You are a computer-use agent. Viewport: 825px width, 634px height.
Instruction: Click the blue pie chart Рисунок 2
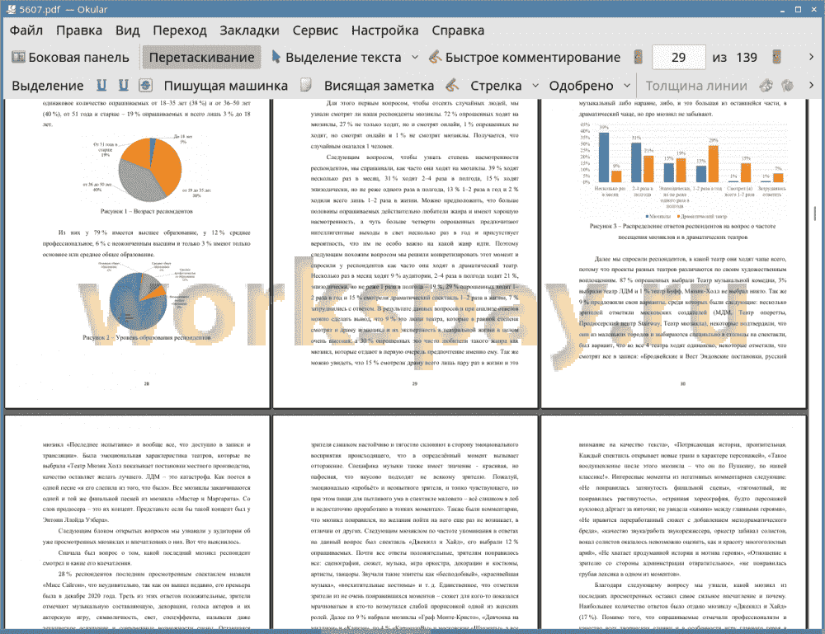pos(138,301)
